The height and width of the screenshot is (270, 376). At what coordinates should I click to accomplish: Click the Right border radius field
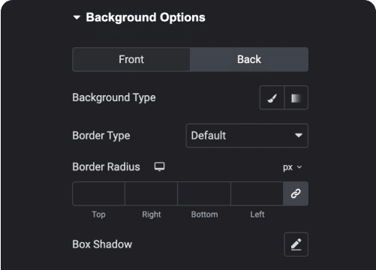click(151, 193)
